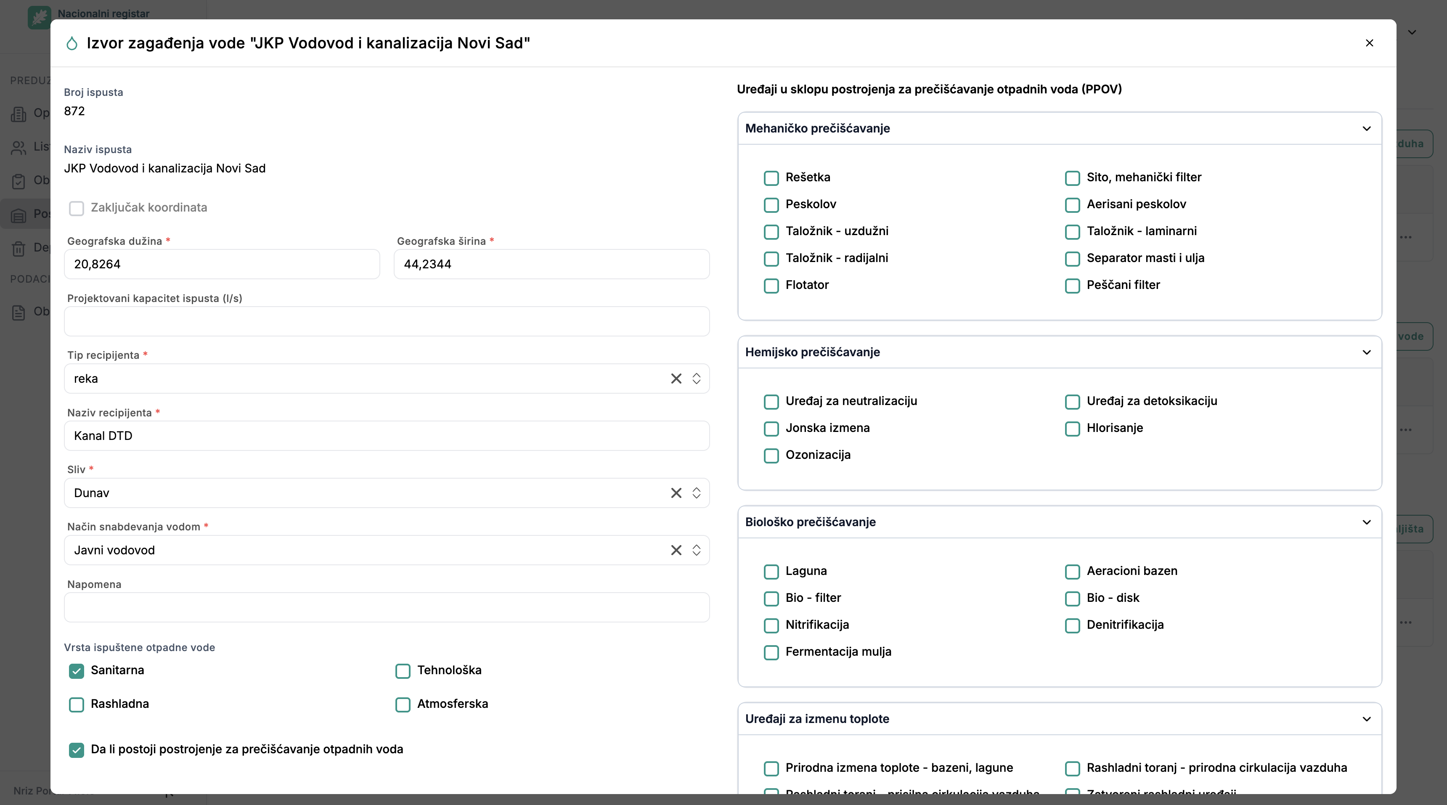Check the Atmosferska checkbox
The height and width of the screenshot is (805, 1447).
coord(403,704)
